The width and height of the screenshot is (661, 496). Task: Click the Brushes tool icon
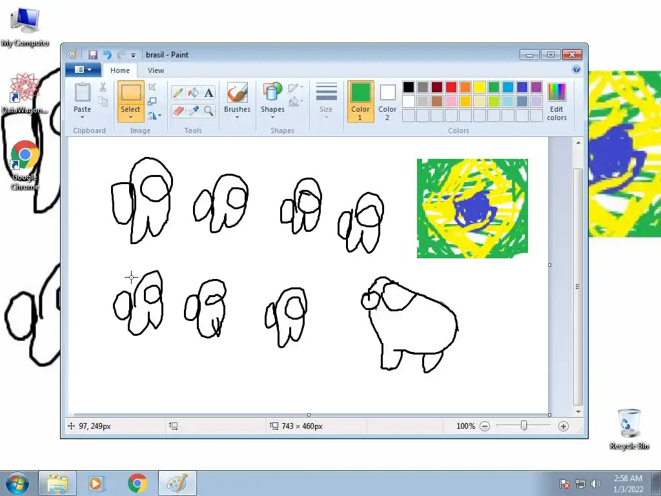pyautogui.click(x=237, y=93)
